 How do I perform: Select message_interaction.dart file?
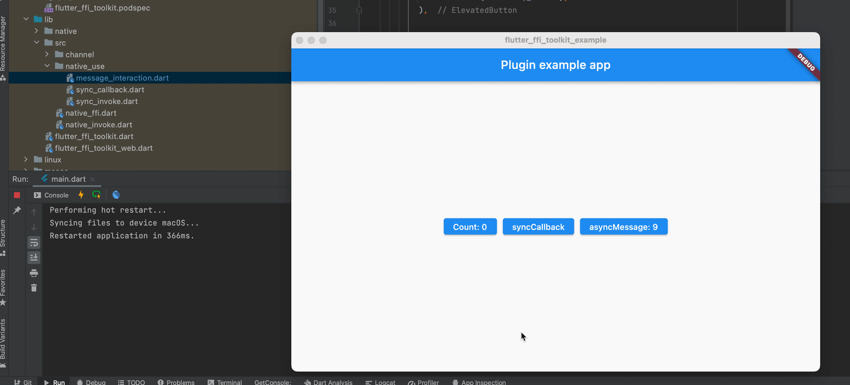122,78
